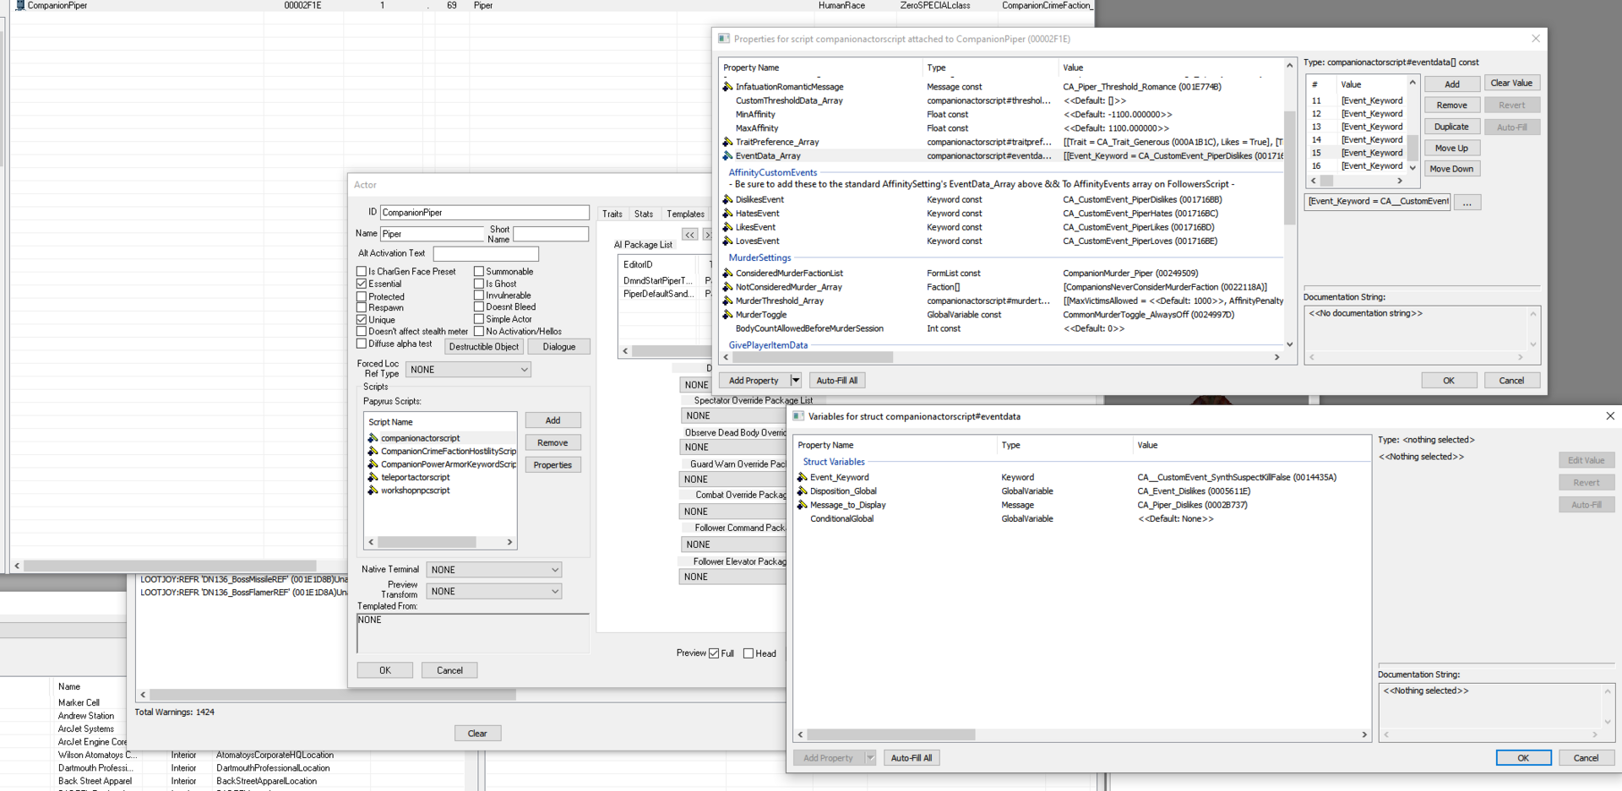Click the Duplicate button
Viewport: 1622px width, 791px height.
[1451, 127]
